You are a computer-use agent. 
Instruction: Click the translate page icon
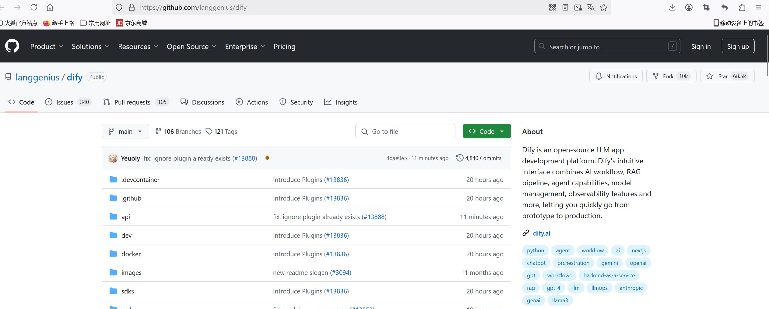591,7
